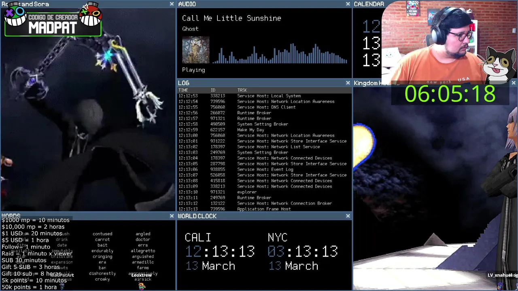
Task: Click the audio spectrum visualizer bars
Action: point(280,53)
